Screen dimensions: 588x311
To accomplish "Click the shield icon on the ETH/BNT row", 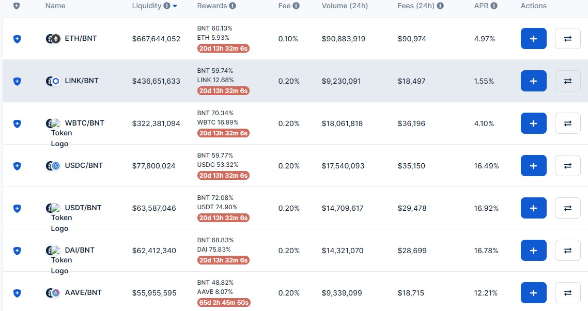I will click(17, 38).
